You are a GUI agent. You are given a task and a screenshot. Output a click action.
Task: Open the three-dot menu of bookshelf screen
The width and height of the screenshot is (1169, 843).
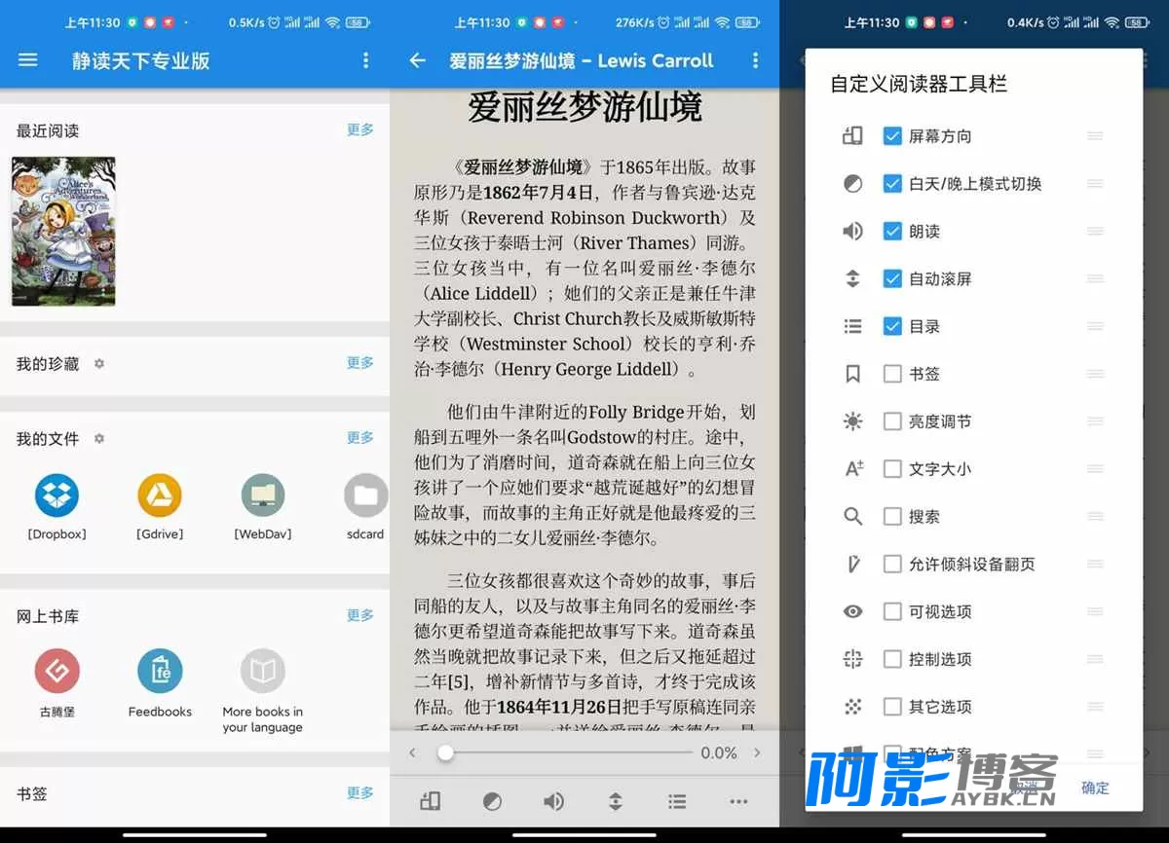(366, 60)
